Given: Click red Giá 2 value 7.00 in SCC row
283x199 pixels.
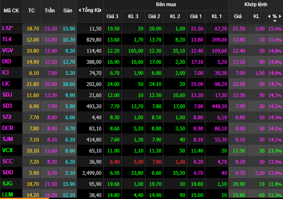Looking at the screenshot, I should pos(157,162).
